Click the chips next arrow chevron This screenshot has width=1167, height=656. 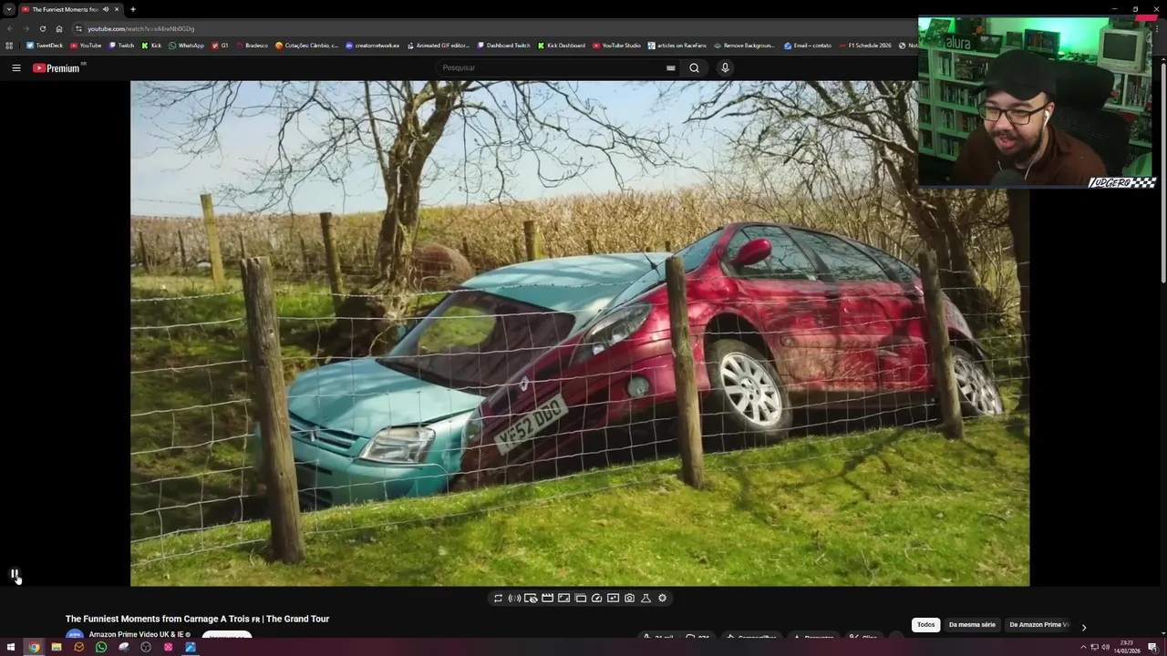(1083, 627)
